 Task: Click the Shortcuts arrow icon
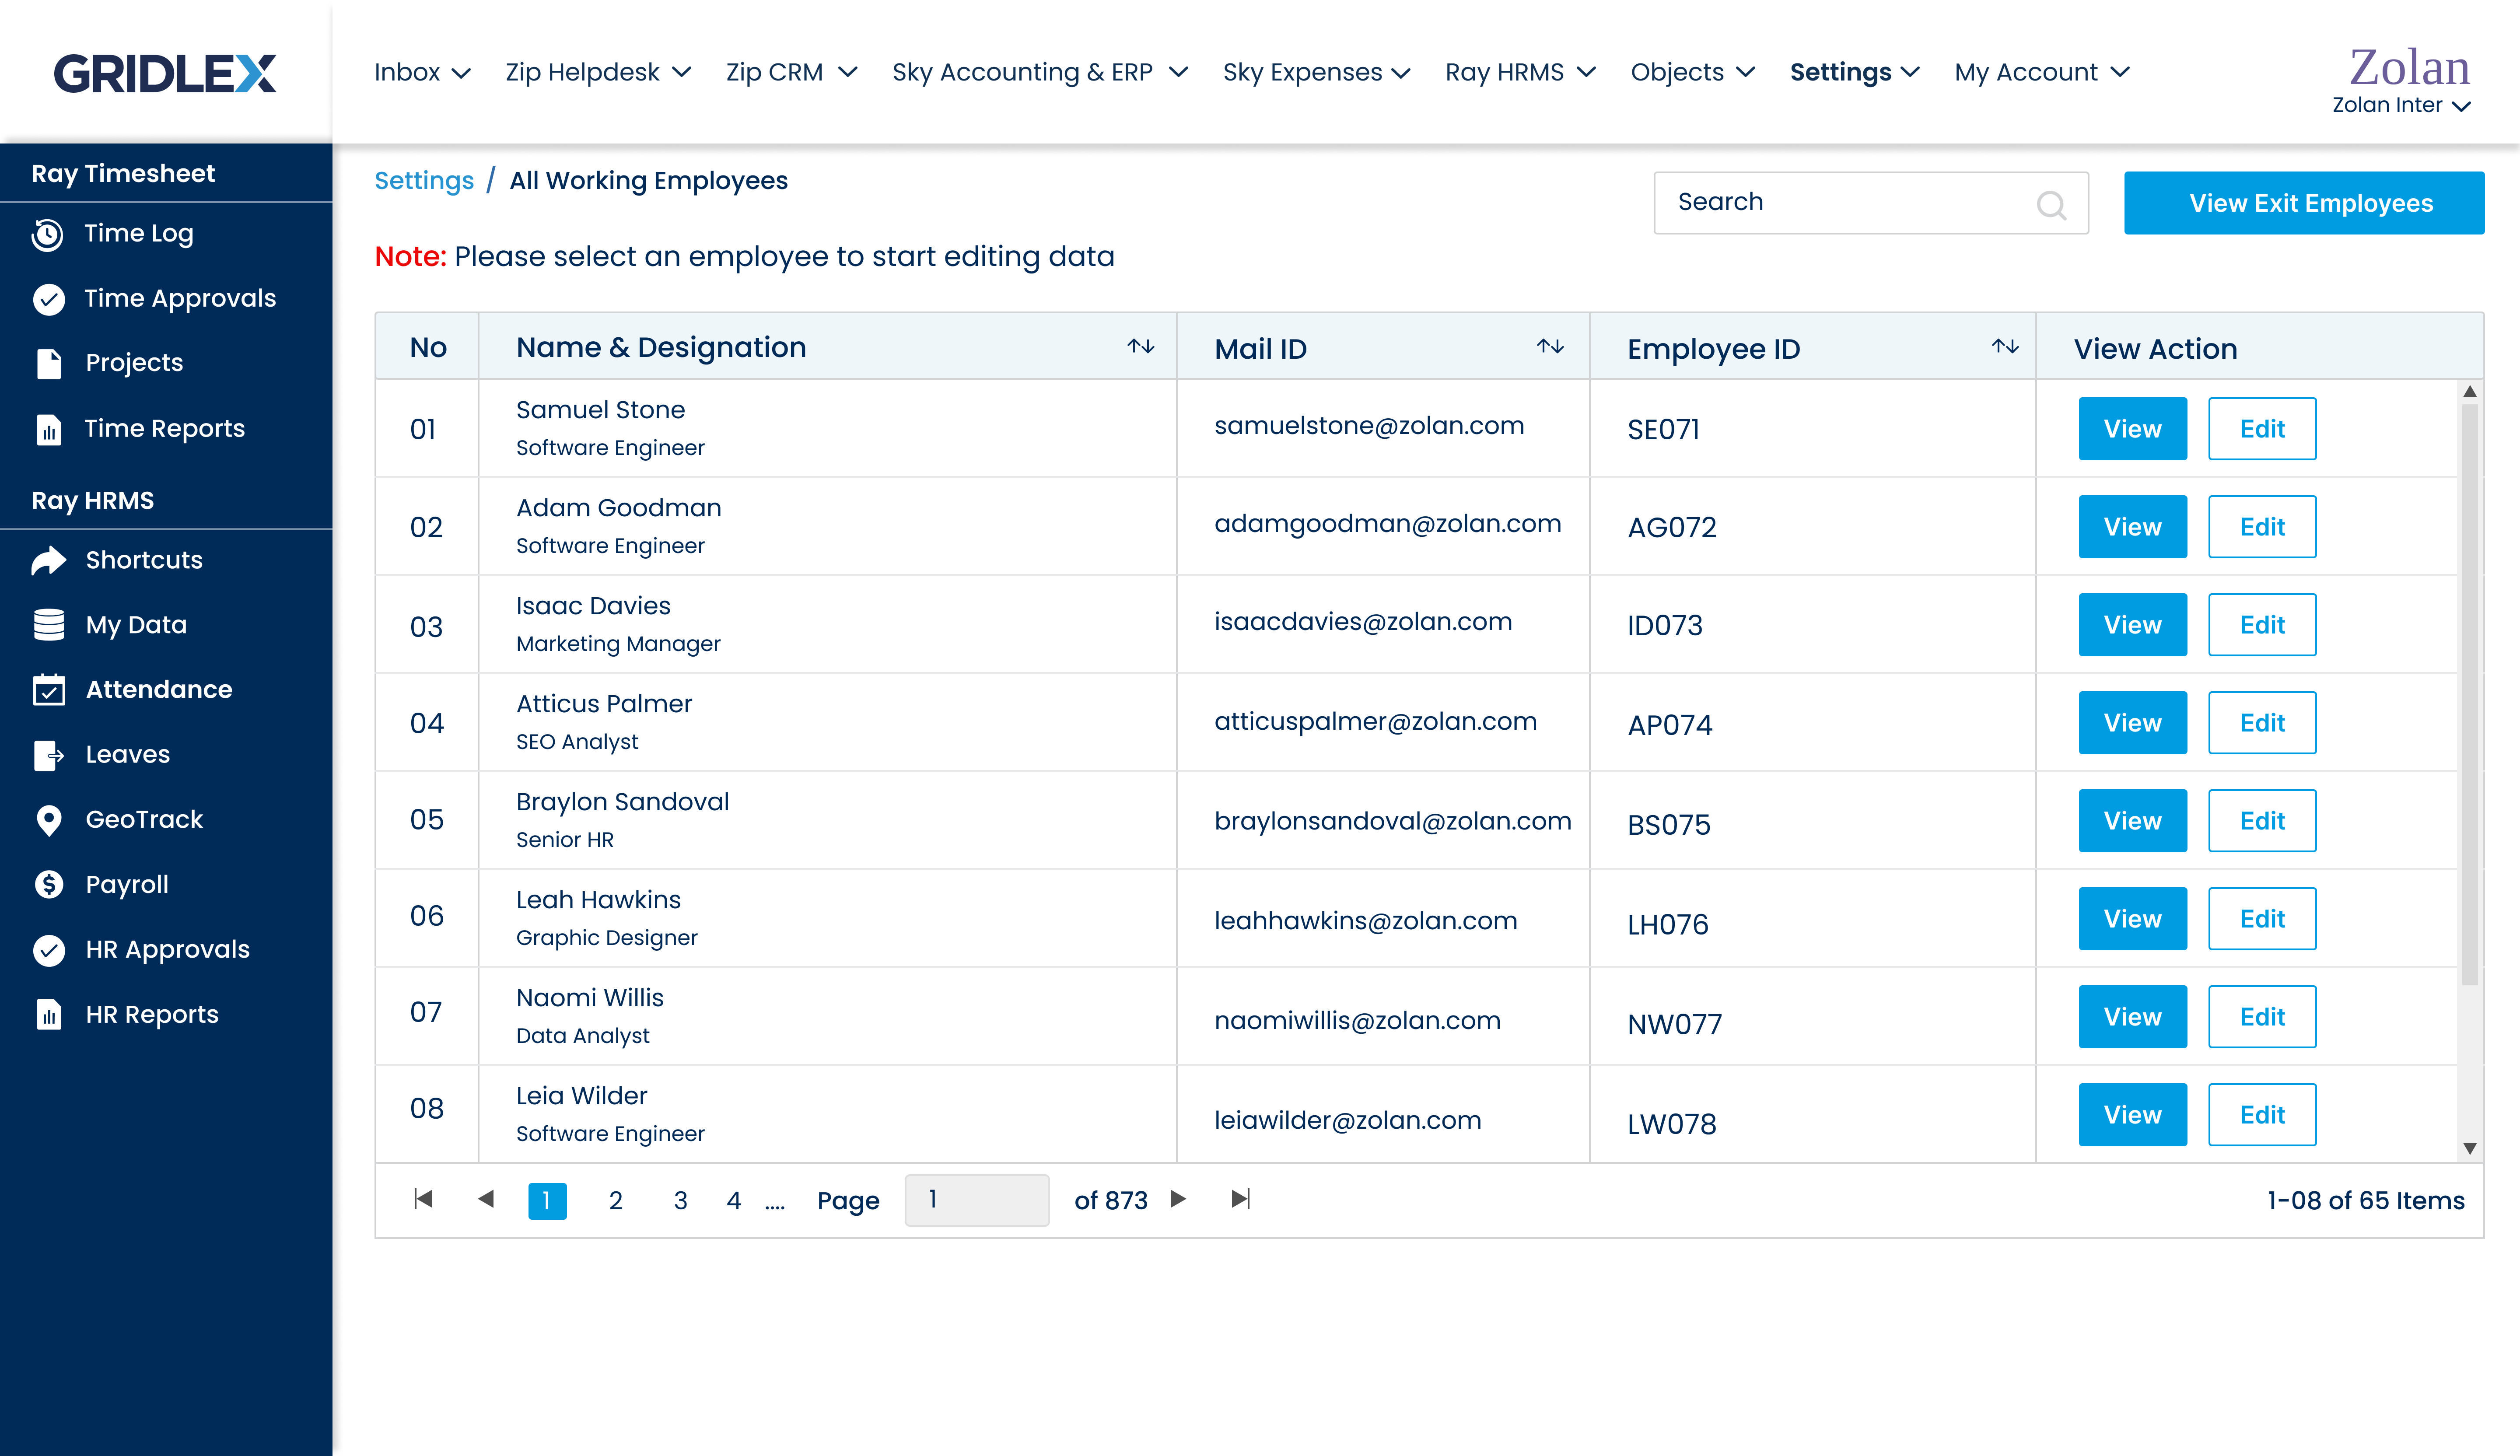click(48, 561)
